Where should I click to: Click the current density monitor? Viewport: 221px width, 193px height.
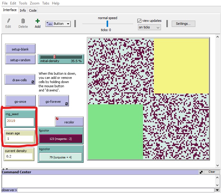pos(19,154)
